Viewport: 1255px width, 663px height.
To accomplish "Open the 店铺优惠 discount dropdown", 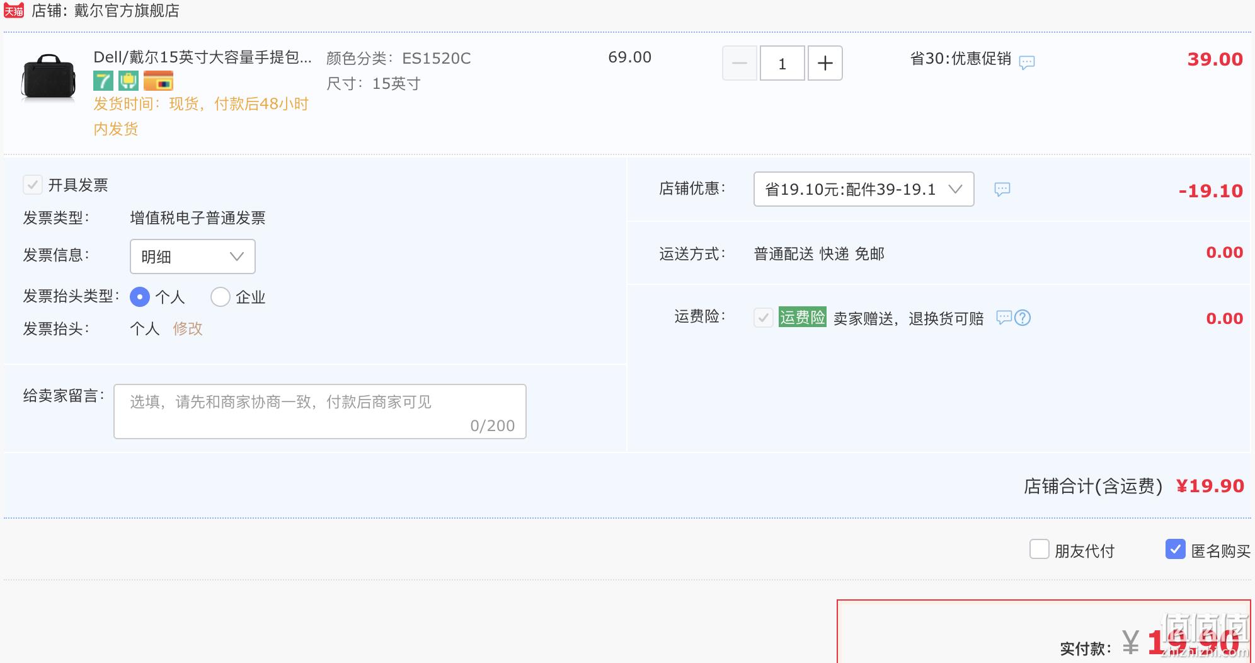I will point(864,189).
